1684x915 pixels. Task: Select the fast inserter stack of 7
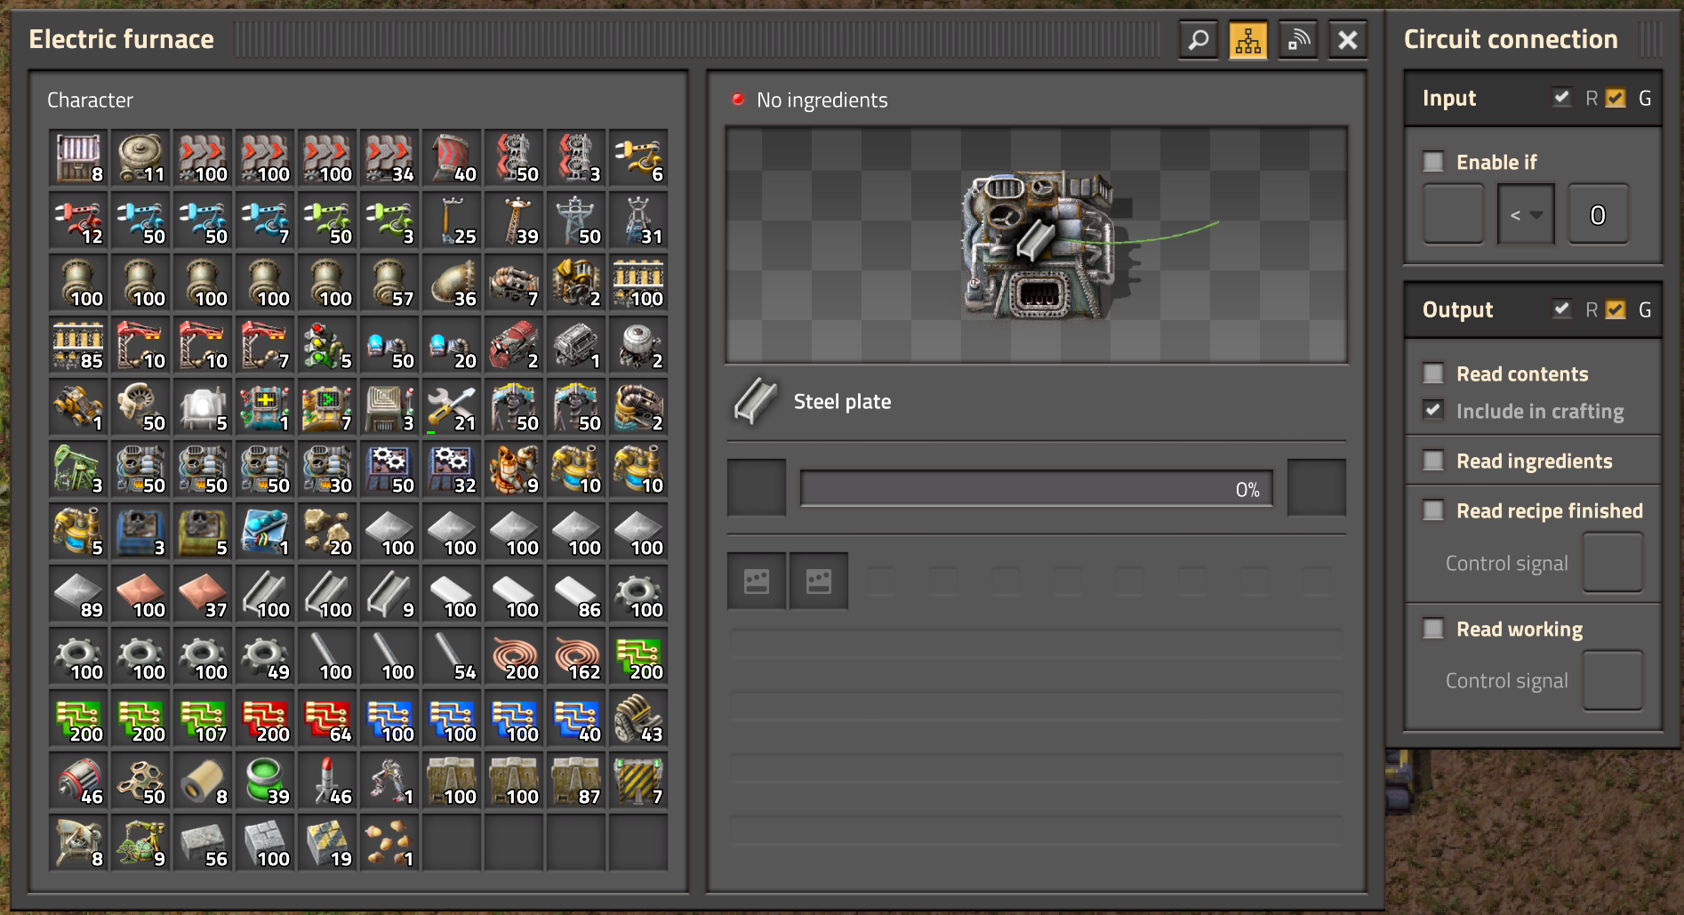[265, 221]
